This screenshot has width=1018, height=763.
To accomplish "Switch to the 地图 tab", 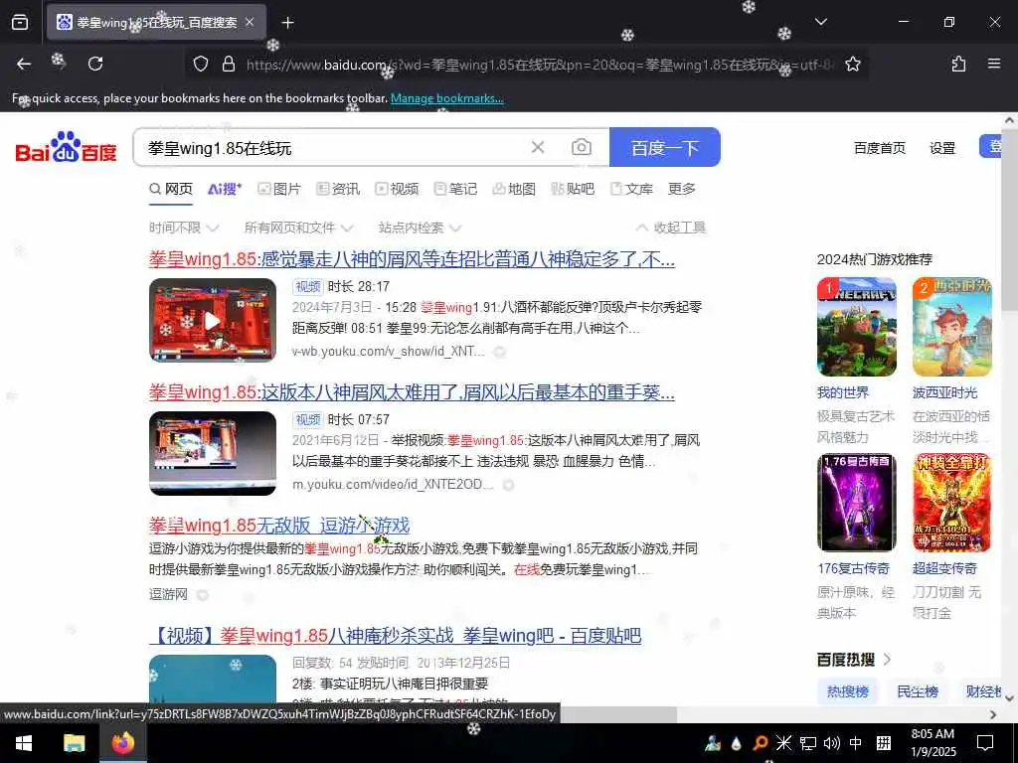I will click(x=514, y=189).
